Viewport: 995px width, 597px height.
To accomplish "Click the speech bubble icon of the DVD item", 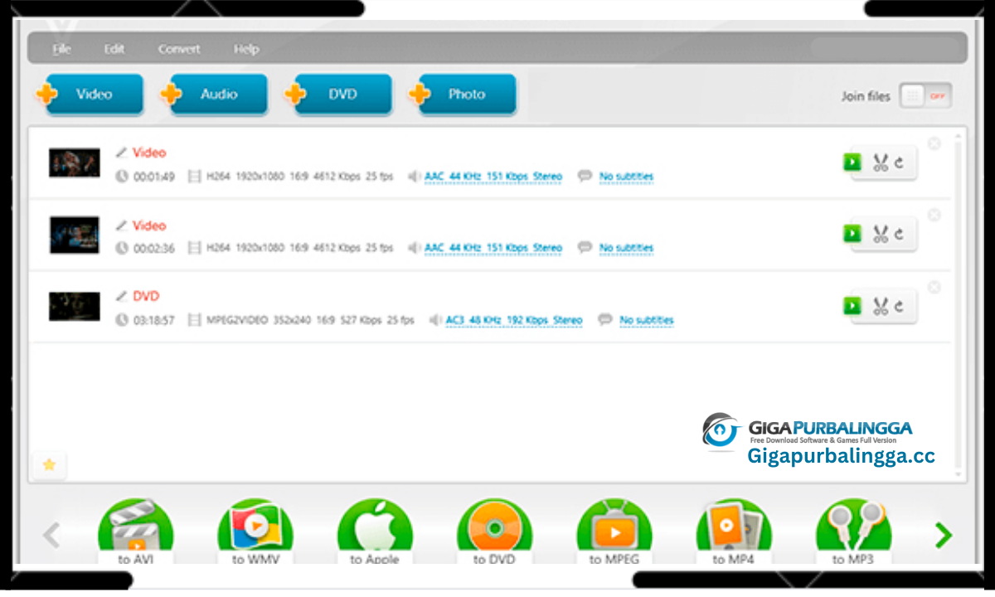I will (x=605, y=319).
